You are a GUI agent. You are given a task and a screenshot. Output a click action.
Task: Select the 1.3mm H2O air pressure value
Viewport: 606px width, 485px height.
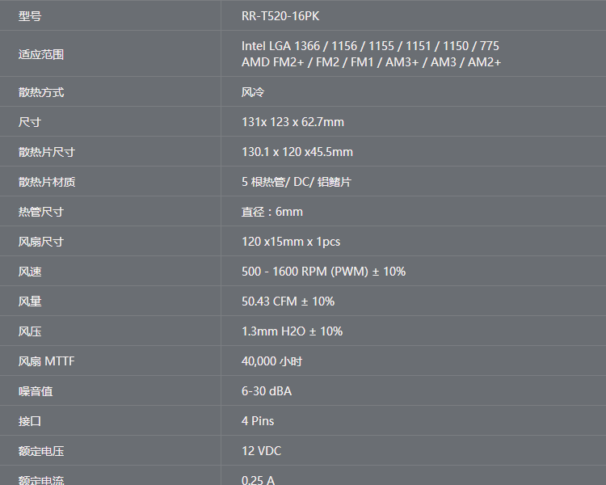coord(292,331)
